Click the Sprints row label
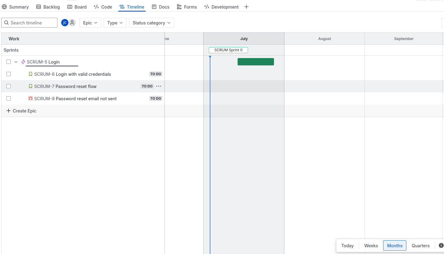This screenshot has height=254, width=444. tap(11, 50)
